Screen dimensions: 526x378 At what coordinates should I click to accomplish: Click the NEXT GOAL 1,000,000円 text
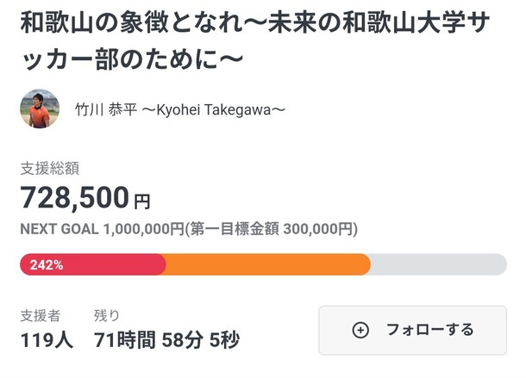click(103, 229)
